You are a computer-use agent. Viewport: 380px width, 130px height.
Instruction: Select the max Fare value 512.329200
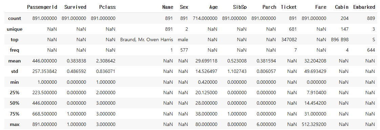[314, 125]
